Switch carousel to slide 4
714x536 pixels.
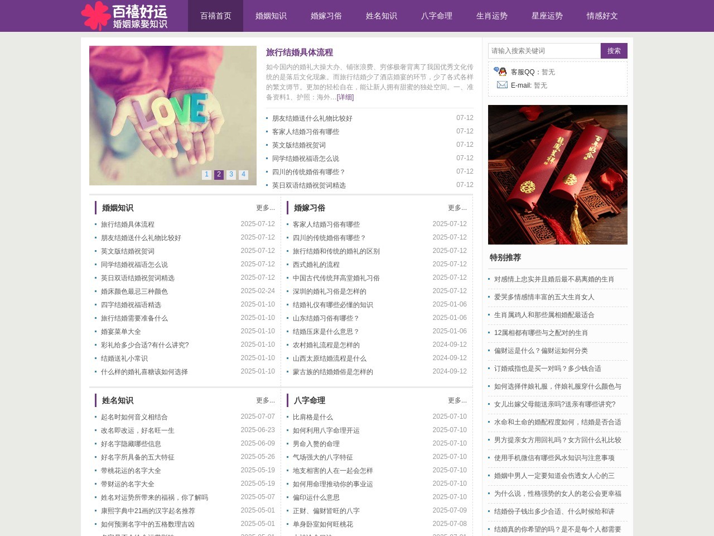[243, 175]
